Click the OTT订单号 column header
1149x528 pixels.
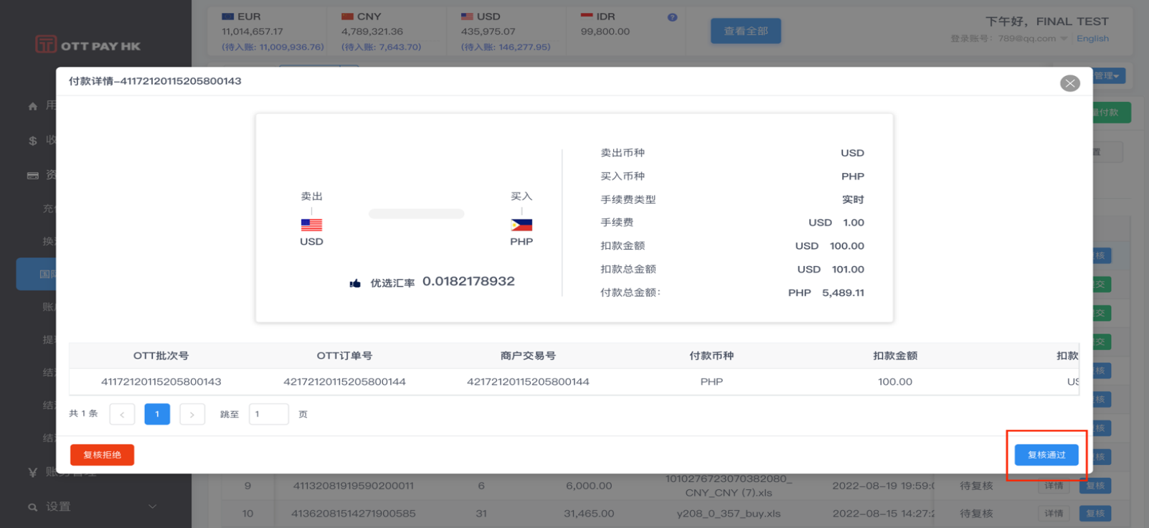344,356
